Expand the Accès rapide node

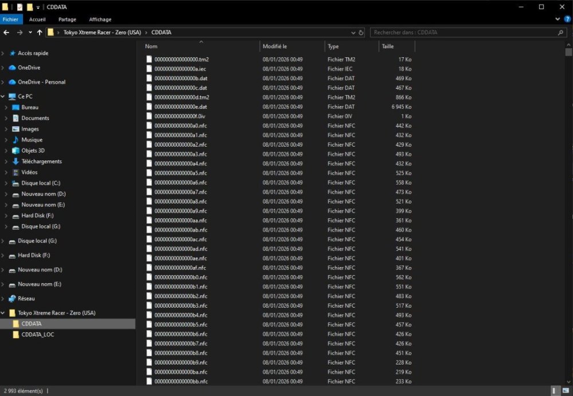(x=3, y=53)
